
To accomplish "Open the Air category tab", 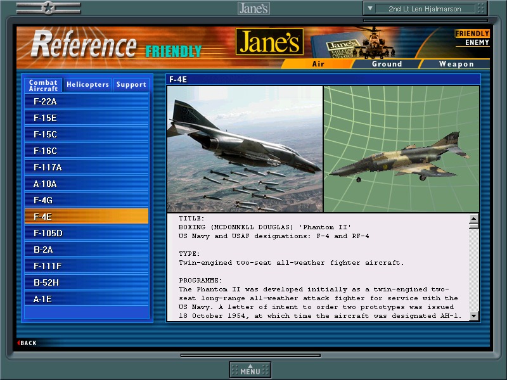I will [x=318, y=64].
